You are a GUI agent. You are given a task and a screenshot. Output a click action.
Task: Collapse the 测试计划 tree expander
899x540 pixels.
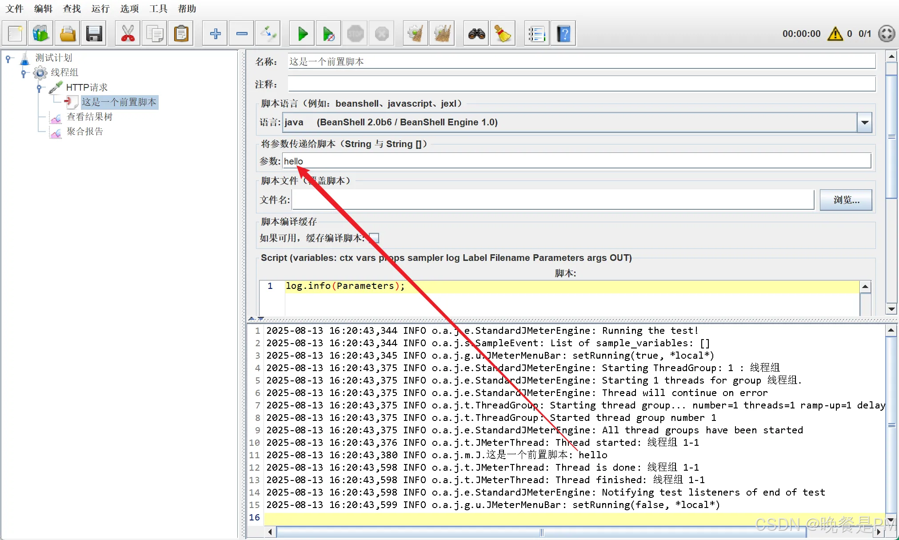coord(8,58)
